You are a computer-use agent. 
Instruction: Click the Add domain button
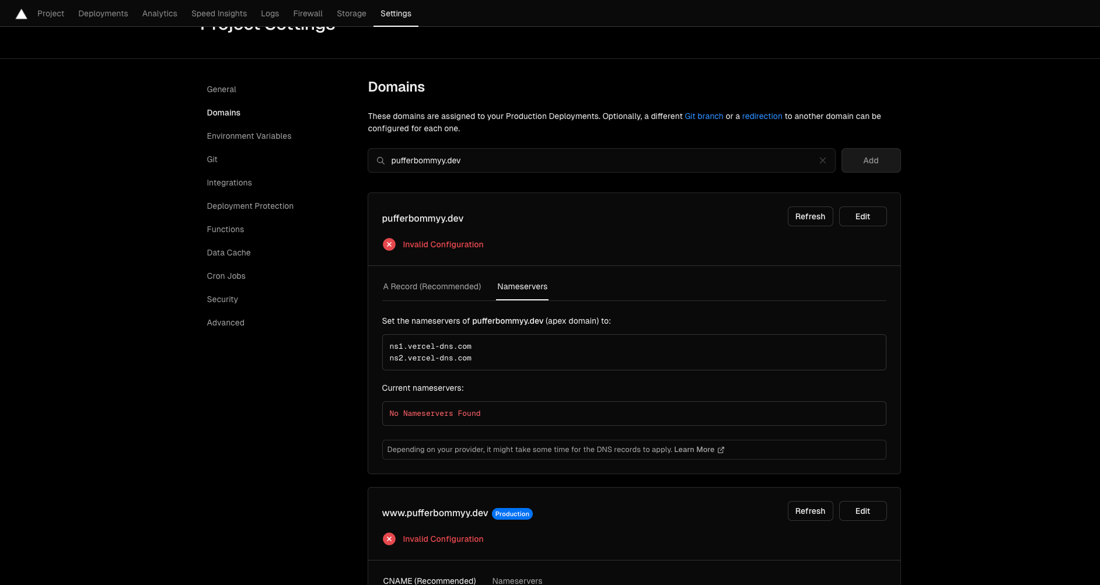[871, 160]
